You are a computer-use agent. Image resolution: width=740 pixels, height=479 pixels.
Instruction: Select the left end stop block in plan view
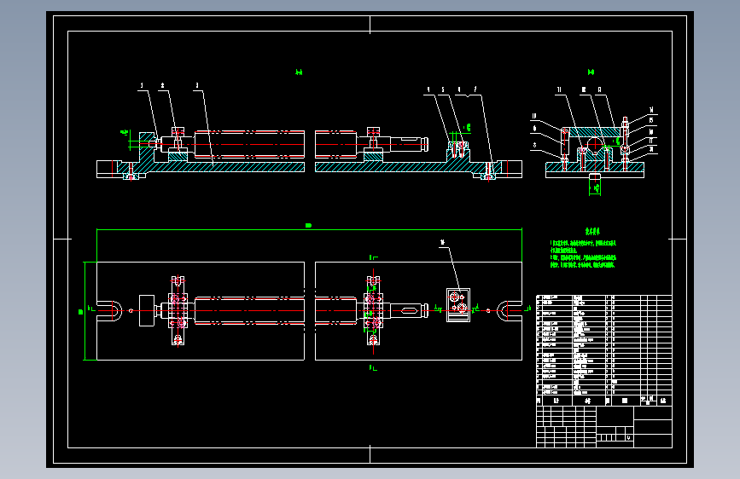(147, 311)
